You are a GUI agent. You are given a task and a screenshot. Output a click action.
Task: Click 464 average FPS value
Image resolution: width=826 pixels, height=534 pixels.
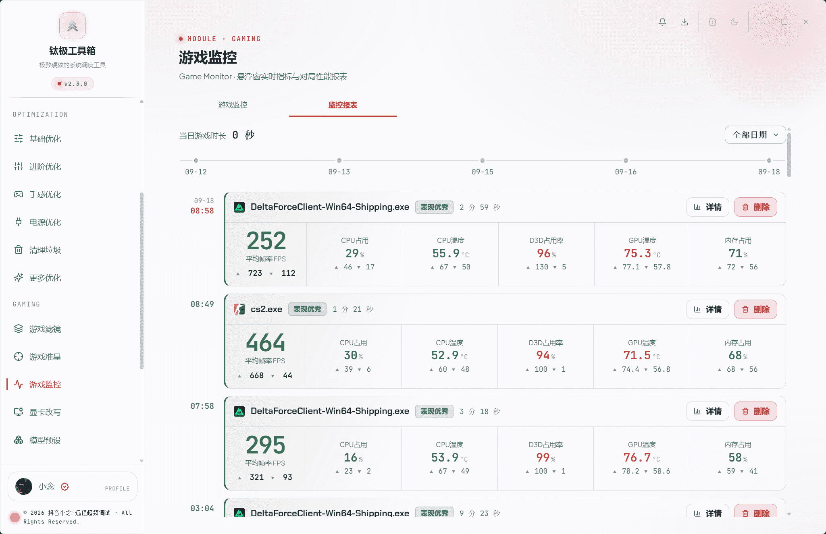tap(266, 343)
